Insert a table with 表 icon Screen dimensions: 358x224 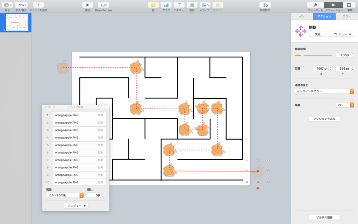[153, 5]
